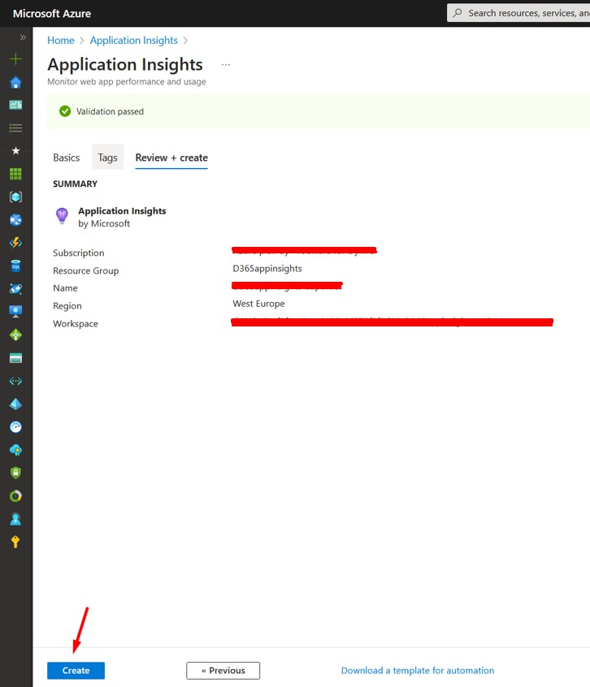
Task: Click the Application Insights purple bulb icon
Action: [62, 216]
